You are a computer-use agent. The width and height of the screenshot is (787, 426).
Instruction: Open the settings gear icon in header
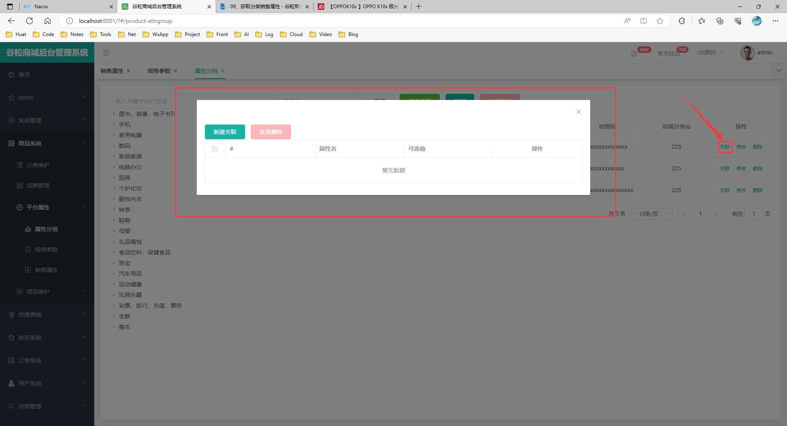[634, 54]
